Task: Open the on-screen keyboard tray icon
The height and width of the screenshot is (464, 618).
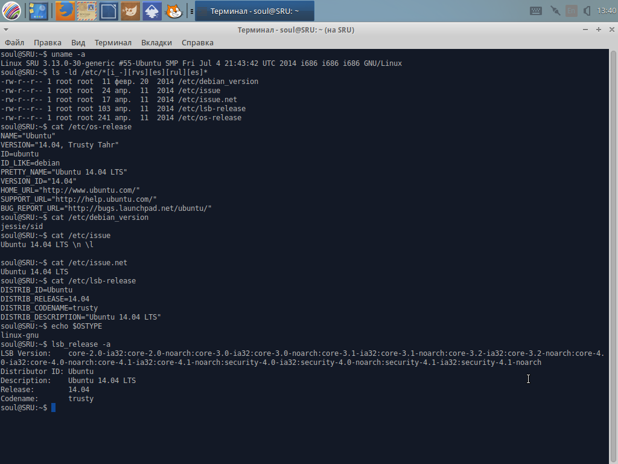Action: (536, 11)
